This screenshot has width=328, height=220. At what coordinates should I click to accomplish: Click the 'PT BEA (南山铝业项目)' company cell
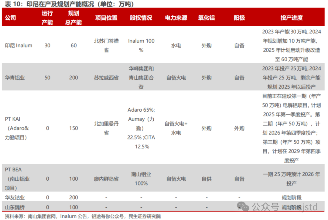(x=17, y=179)
